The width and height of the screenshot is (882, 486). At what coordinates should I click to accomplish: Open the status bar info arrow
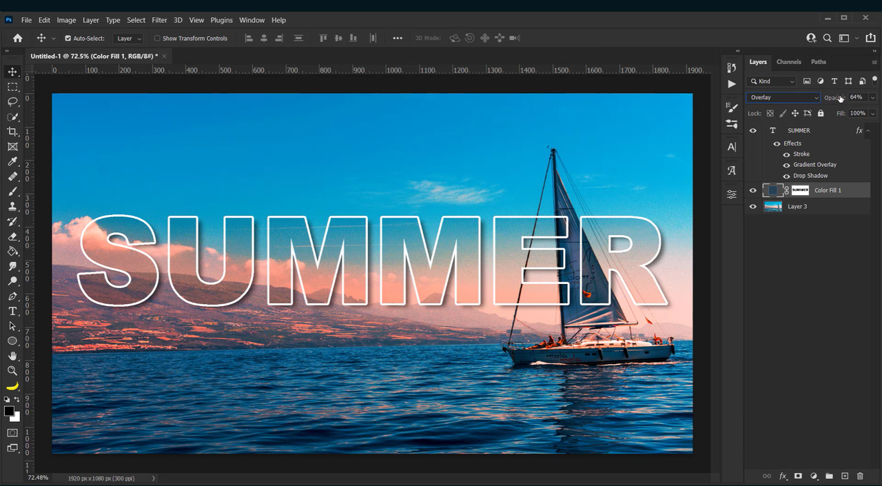click(x=153, y=478)
